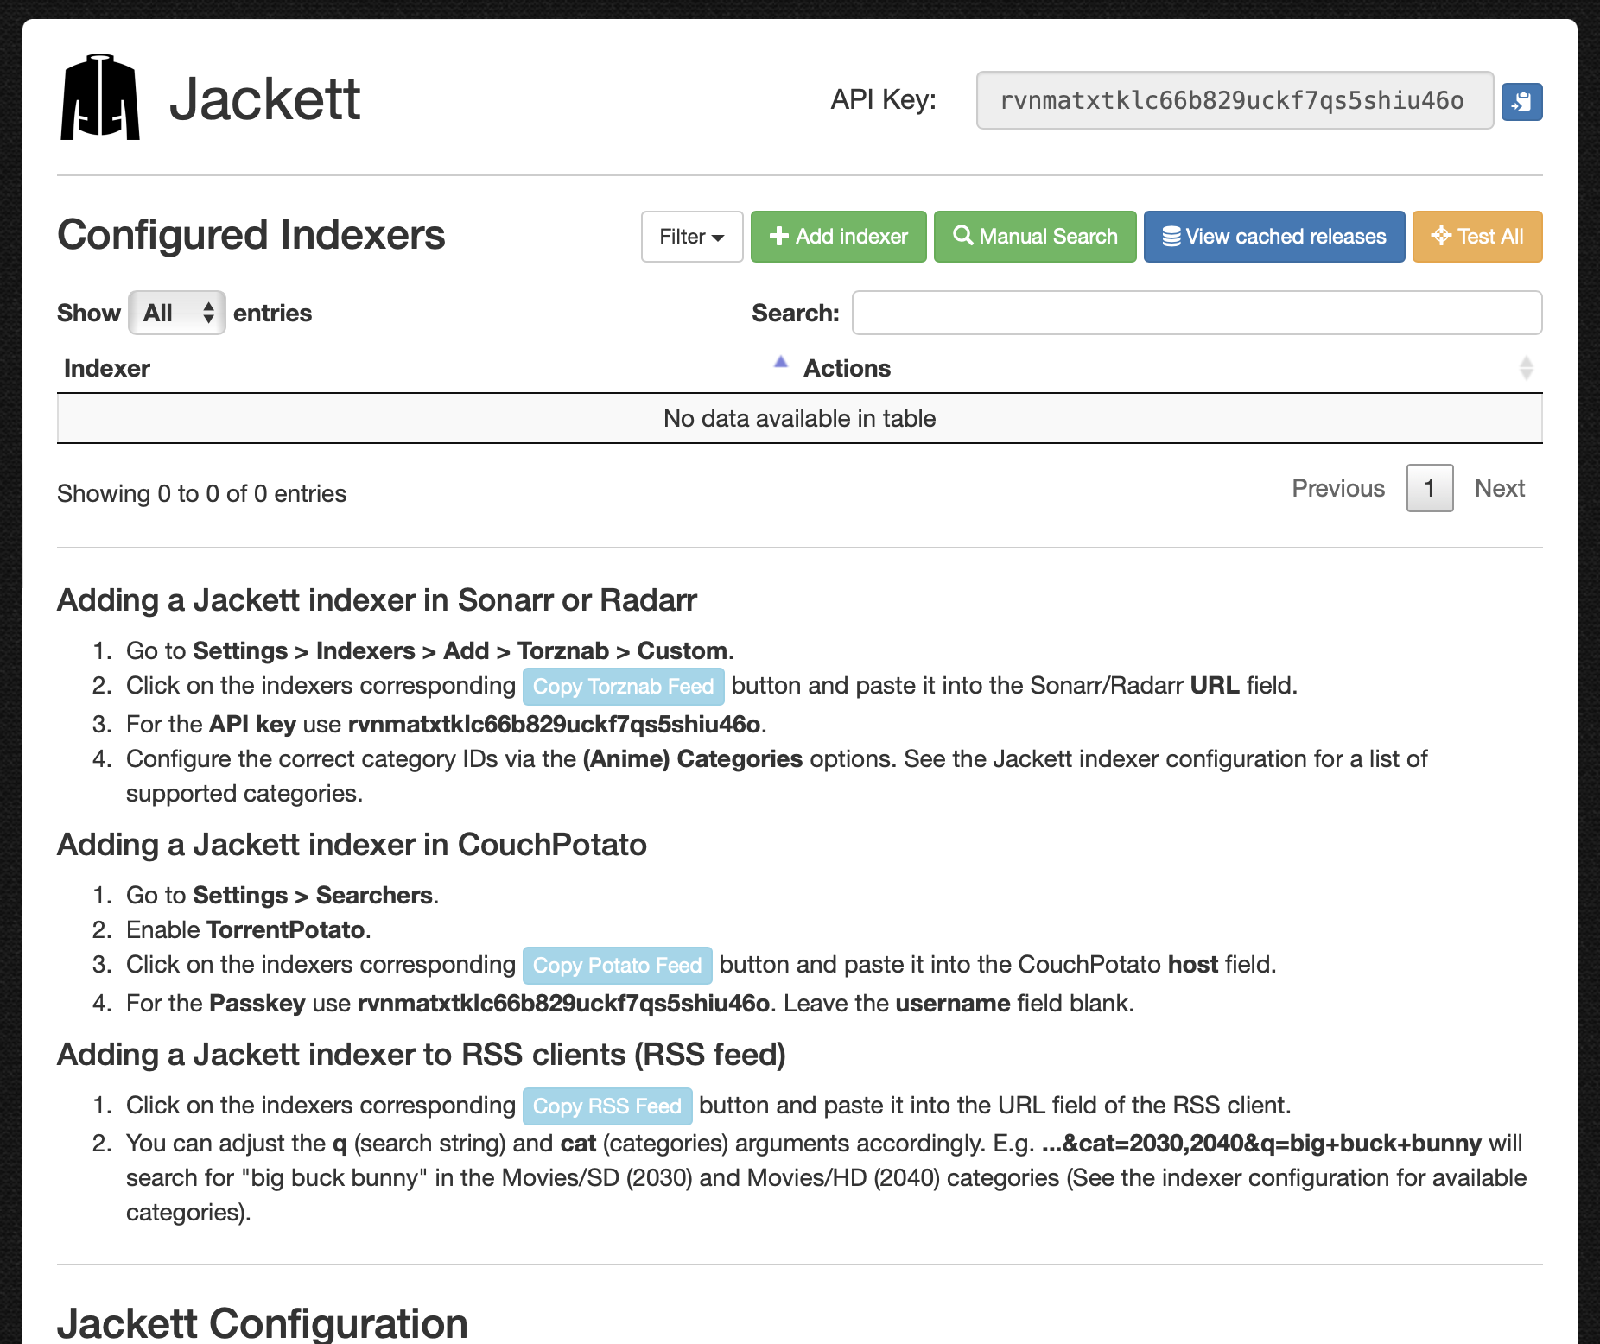Click the Configured Indexers heading
Image resolution: width=1600 pixels, height=1344 pixels.
click(x=251, y=235)
